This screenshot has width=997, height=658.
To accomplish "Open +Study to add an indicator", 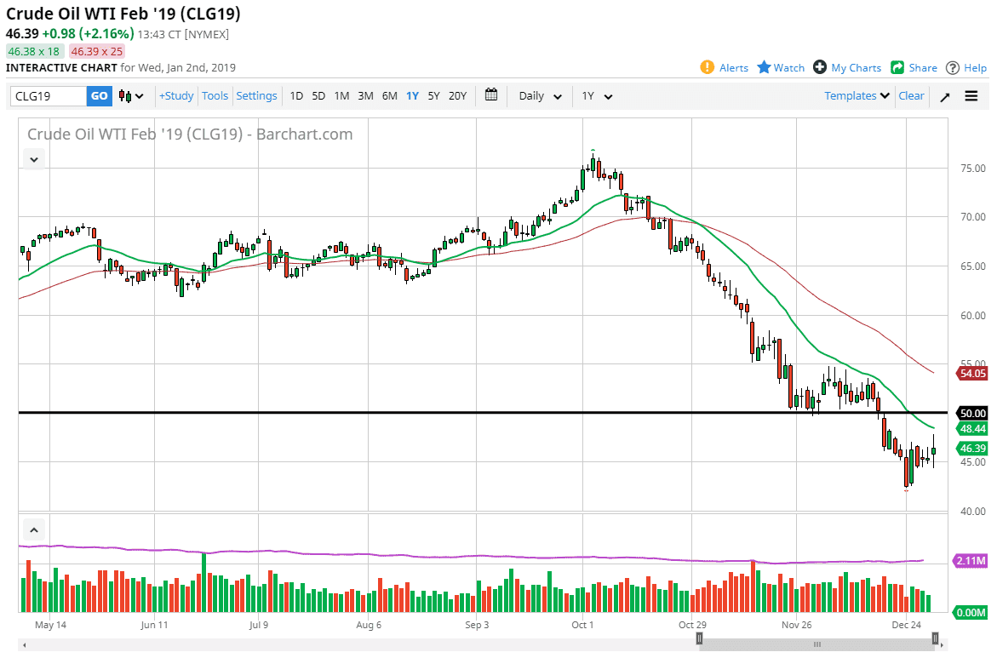I will point(175,95).
